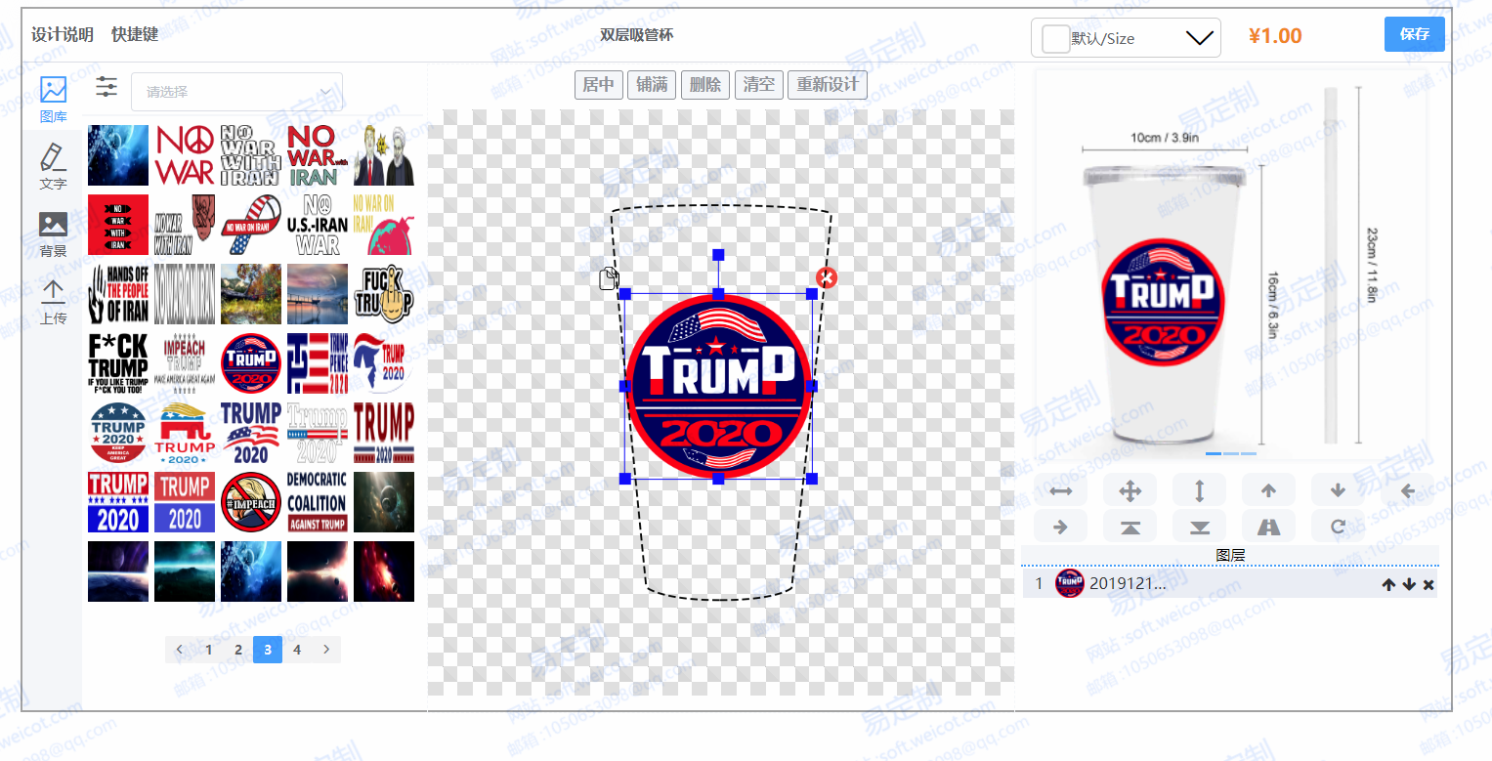
Task: Click the 居中 center button
Action: pyautogui.click(x=598, y=85)
